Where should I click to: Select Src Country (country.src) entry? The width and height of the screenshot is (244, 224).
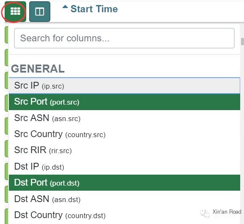pos(124,134)
